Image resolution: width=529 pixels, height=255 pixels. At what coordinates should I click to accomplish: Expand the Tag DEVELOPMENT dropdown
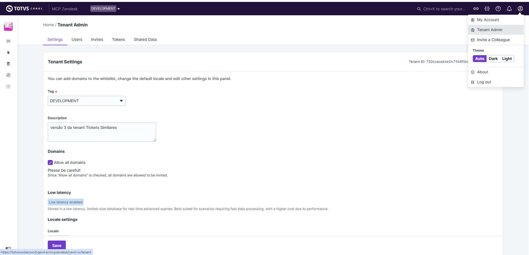(x=86, y=101)
